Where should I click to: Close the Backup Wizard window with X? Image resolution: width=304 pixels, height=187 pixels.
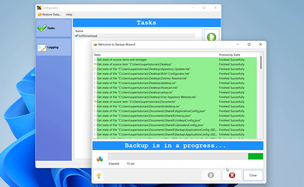(x=261, y=44)
